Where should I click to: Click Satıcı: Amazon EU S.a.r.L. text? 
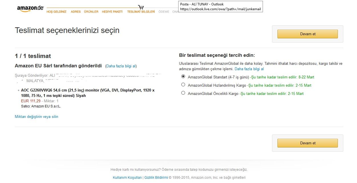click(41, 106)
